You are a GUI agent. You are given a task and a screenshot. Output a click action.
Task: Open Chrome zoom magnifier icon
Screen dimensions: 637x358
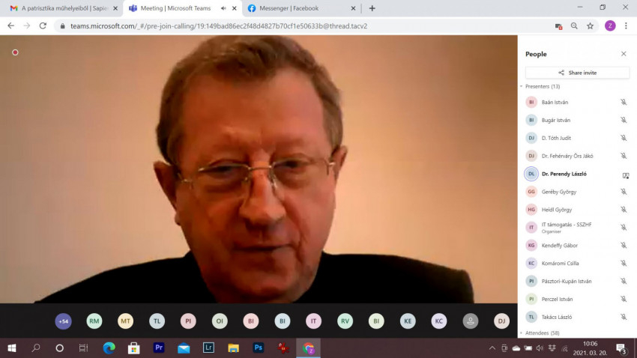[574, 25]
